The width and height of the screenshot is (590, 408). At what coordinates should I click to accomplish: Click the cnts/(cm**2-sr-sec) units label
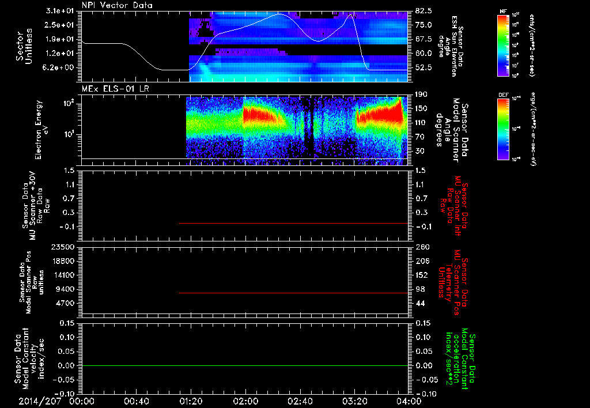coord(532,46)
